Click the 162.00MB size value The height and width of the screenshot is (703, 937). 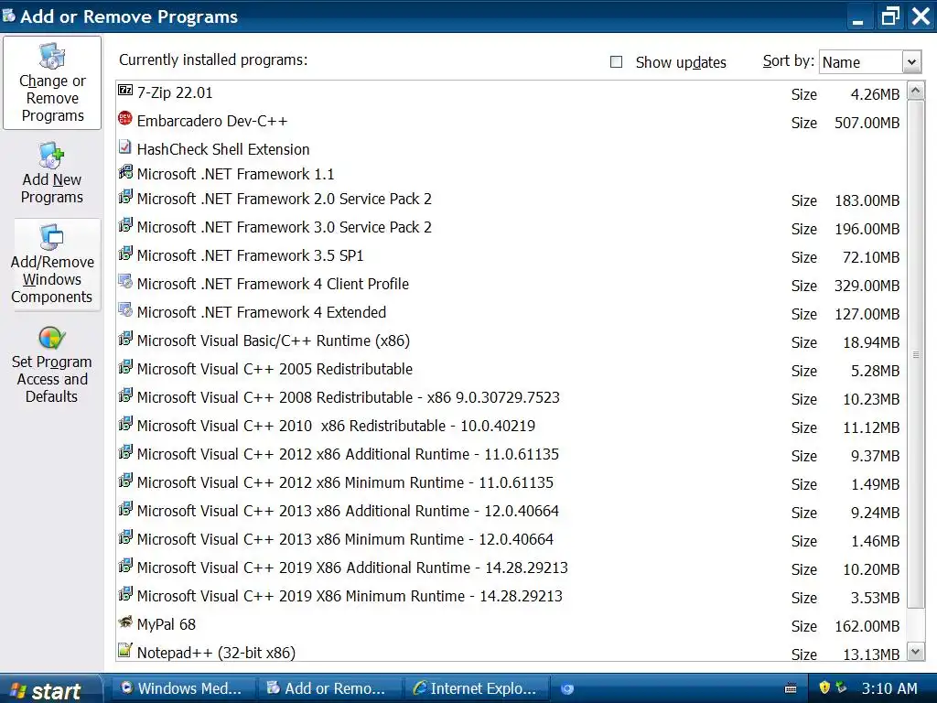pyautogui.click(x=867, y=626)
